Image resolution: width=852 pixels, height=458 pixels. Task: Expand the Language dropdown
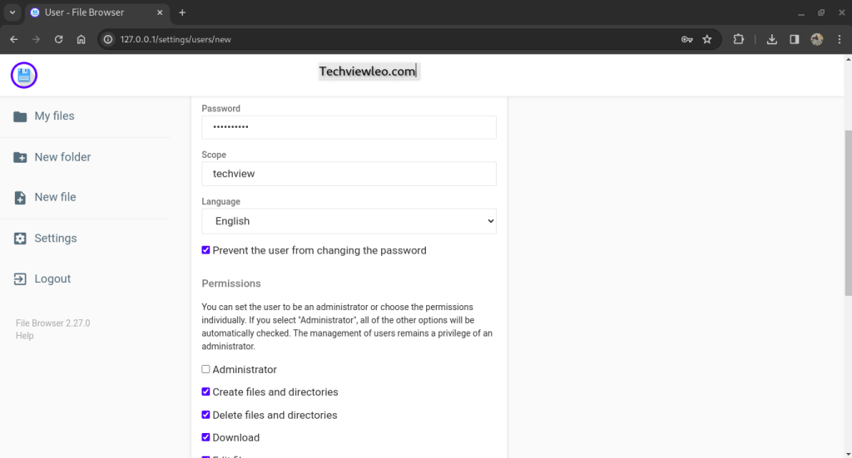(x=349, y=221)
